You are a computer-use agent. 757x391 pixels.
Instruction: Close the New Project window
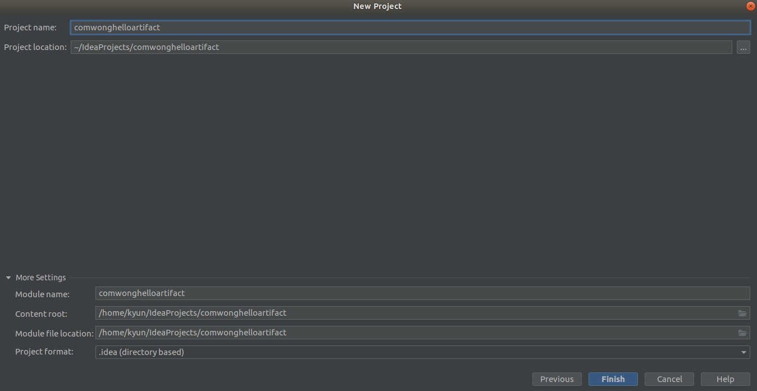pos(750,6)
